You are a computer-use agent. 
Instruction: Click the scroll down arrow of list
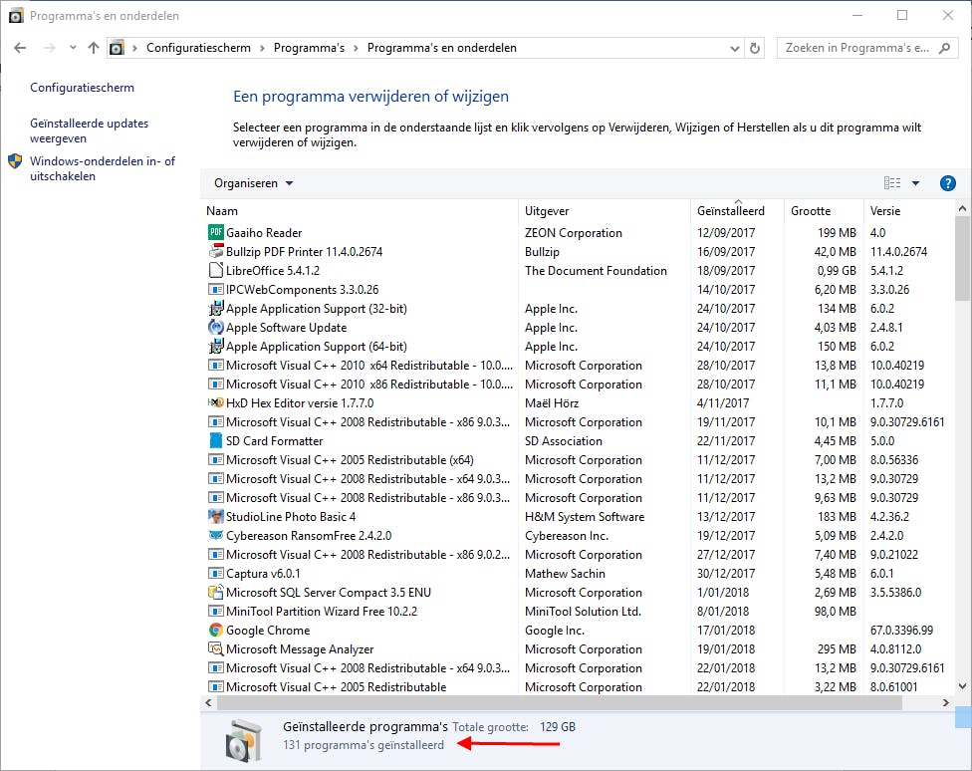[x=962, y=686]
